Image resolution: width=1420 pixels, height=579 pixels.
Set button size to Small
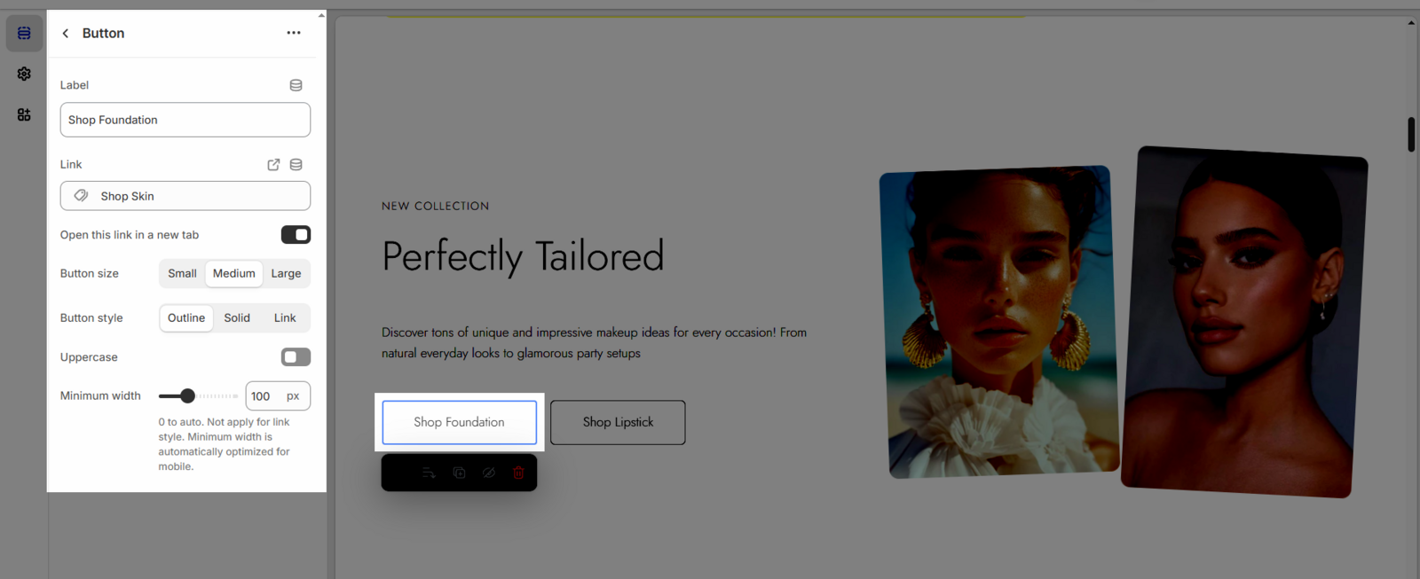[182, 274]
